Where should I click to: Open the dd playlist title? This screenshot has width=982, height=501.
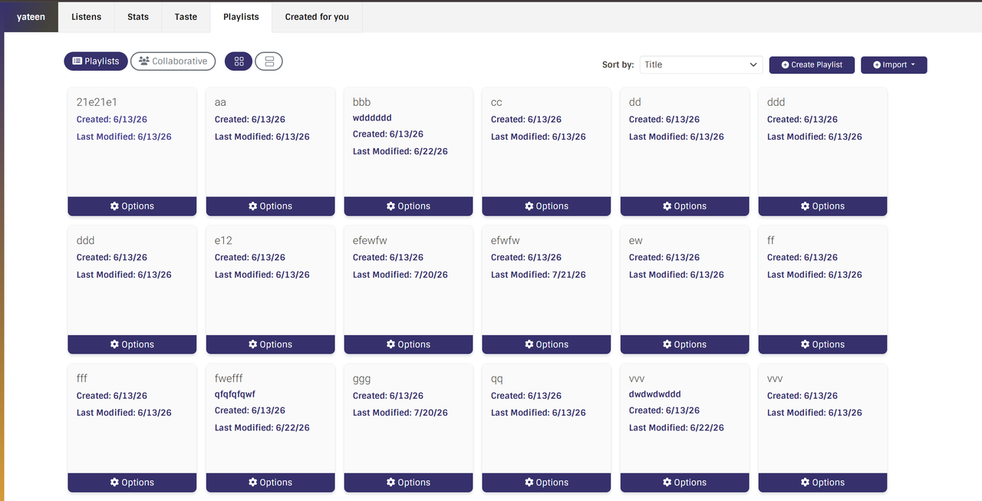[635, 102]
